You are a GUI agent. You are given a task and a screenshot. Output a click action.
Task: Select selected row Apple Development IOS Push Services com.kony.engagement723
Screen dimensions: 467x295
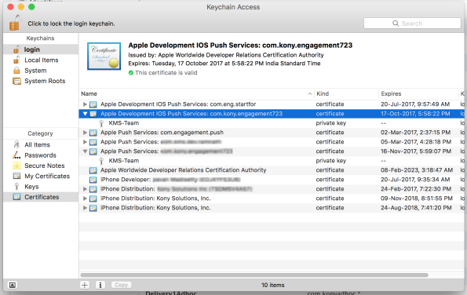coord(272,114)
